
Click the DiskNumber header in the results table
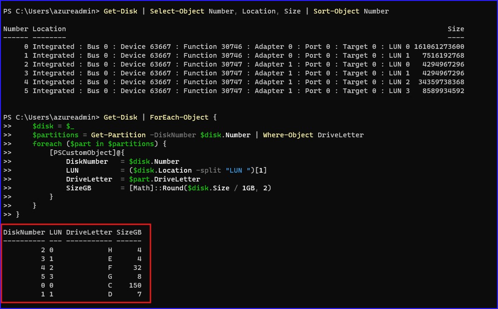(24, 232)
